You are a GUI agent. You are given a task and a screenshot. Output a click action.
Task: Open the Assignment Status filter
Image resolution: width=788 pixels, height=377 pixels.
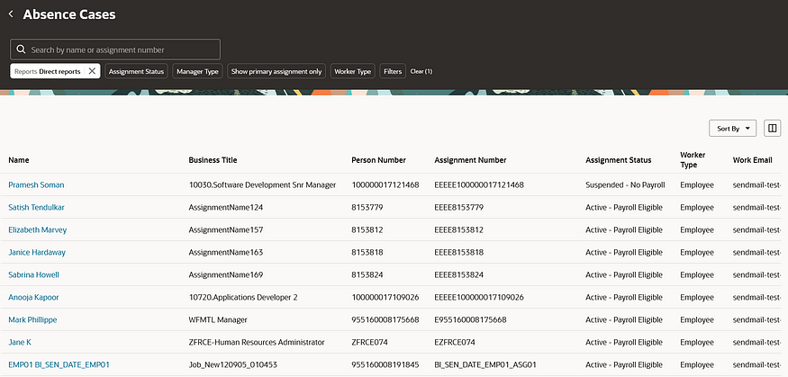click(137, 71)
